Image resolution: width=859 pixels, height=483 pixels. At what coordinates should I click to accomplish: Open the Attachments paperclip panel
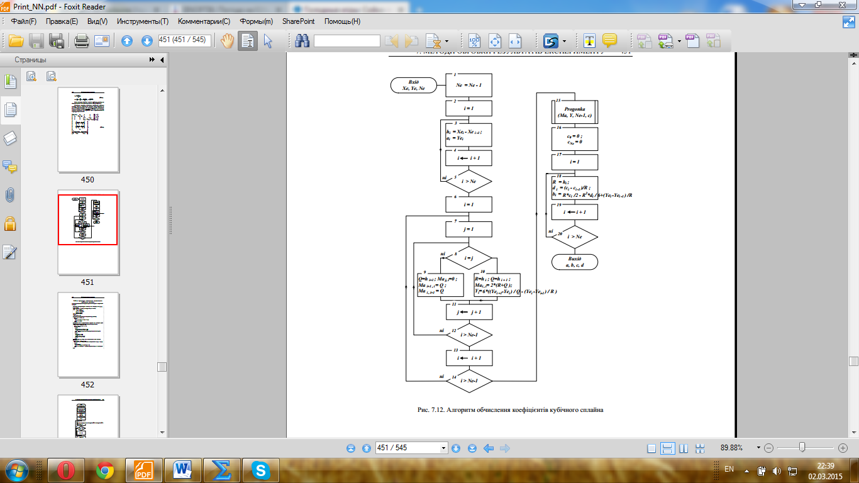click(10, 195)
